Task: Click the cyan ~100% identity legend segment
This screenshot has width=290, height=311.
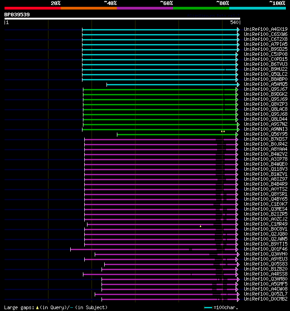Action: [257, 8]
